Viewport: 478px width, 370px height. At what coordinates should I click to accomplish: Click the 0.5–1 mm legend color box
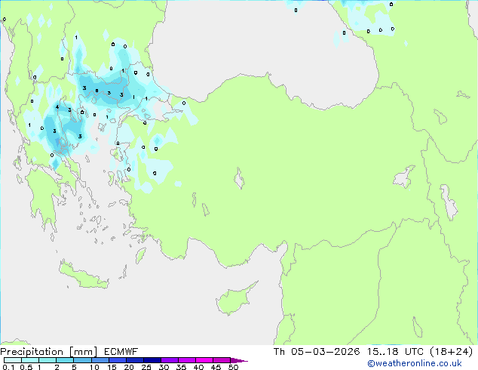[x=30, y=360]
